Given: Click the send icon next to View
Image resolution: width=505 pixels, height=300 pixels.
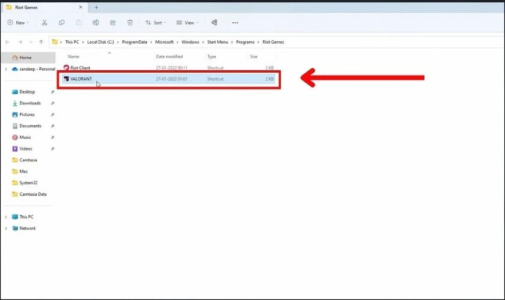Looking at the screenshot, I should 214,23.
